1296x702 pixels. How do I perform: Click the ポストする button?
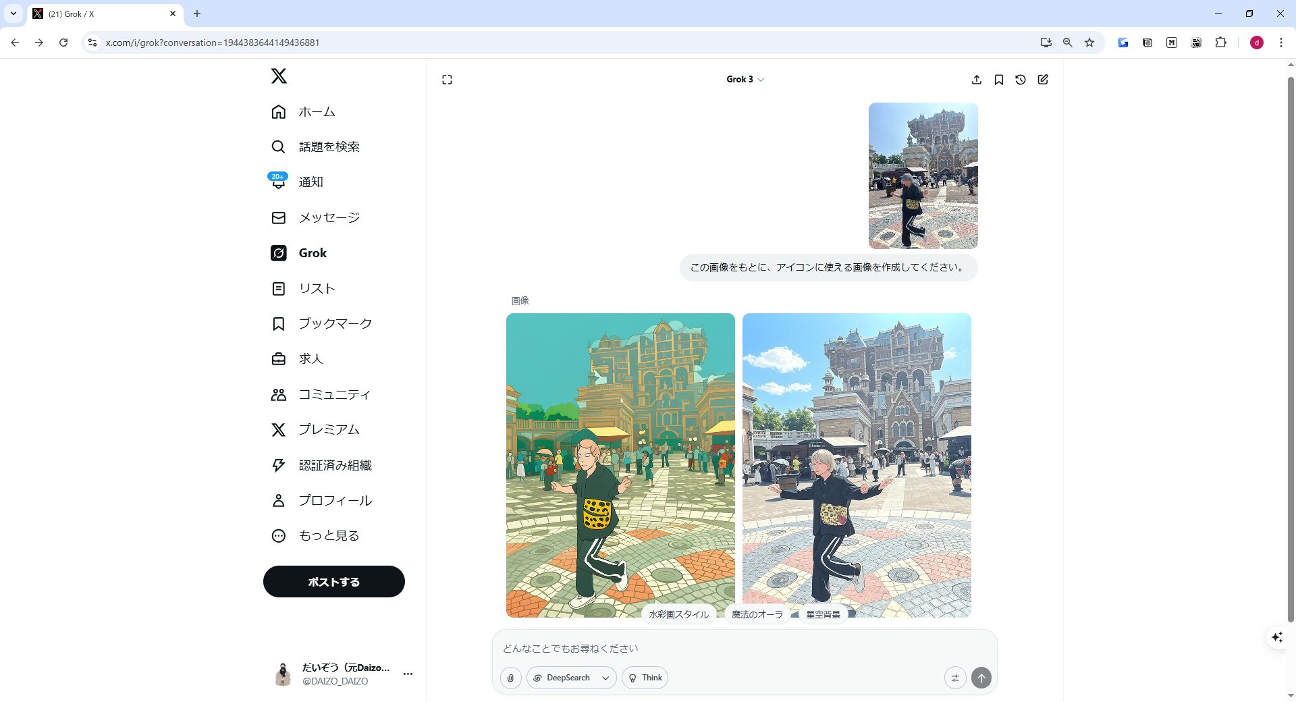(333, 581)
